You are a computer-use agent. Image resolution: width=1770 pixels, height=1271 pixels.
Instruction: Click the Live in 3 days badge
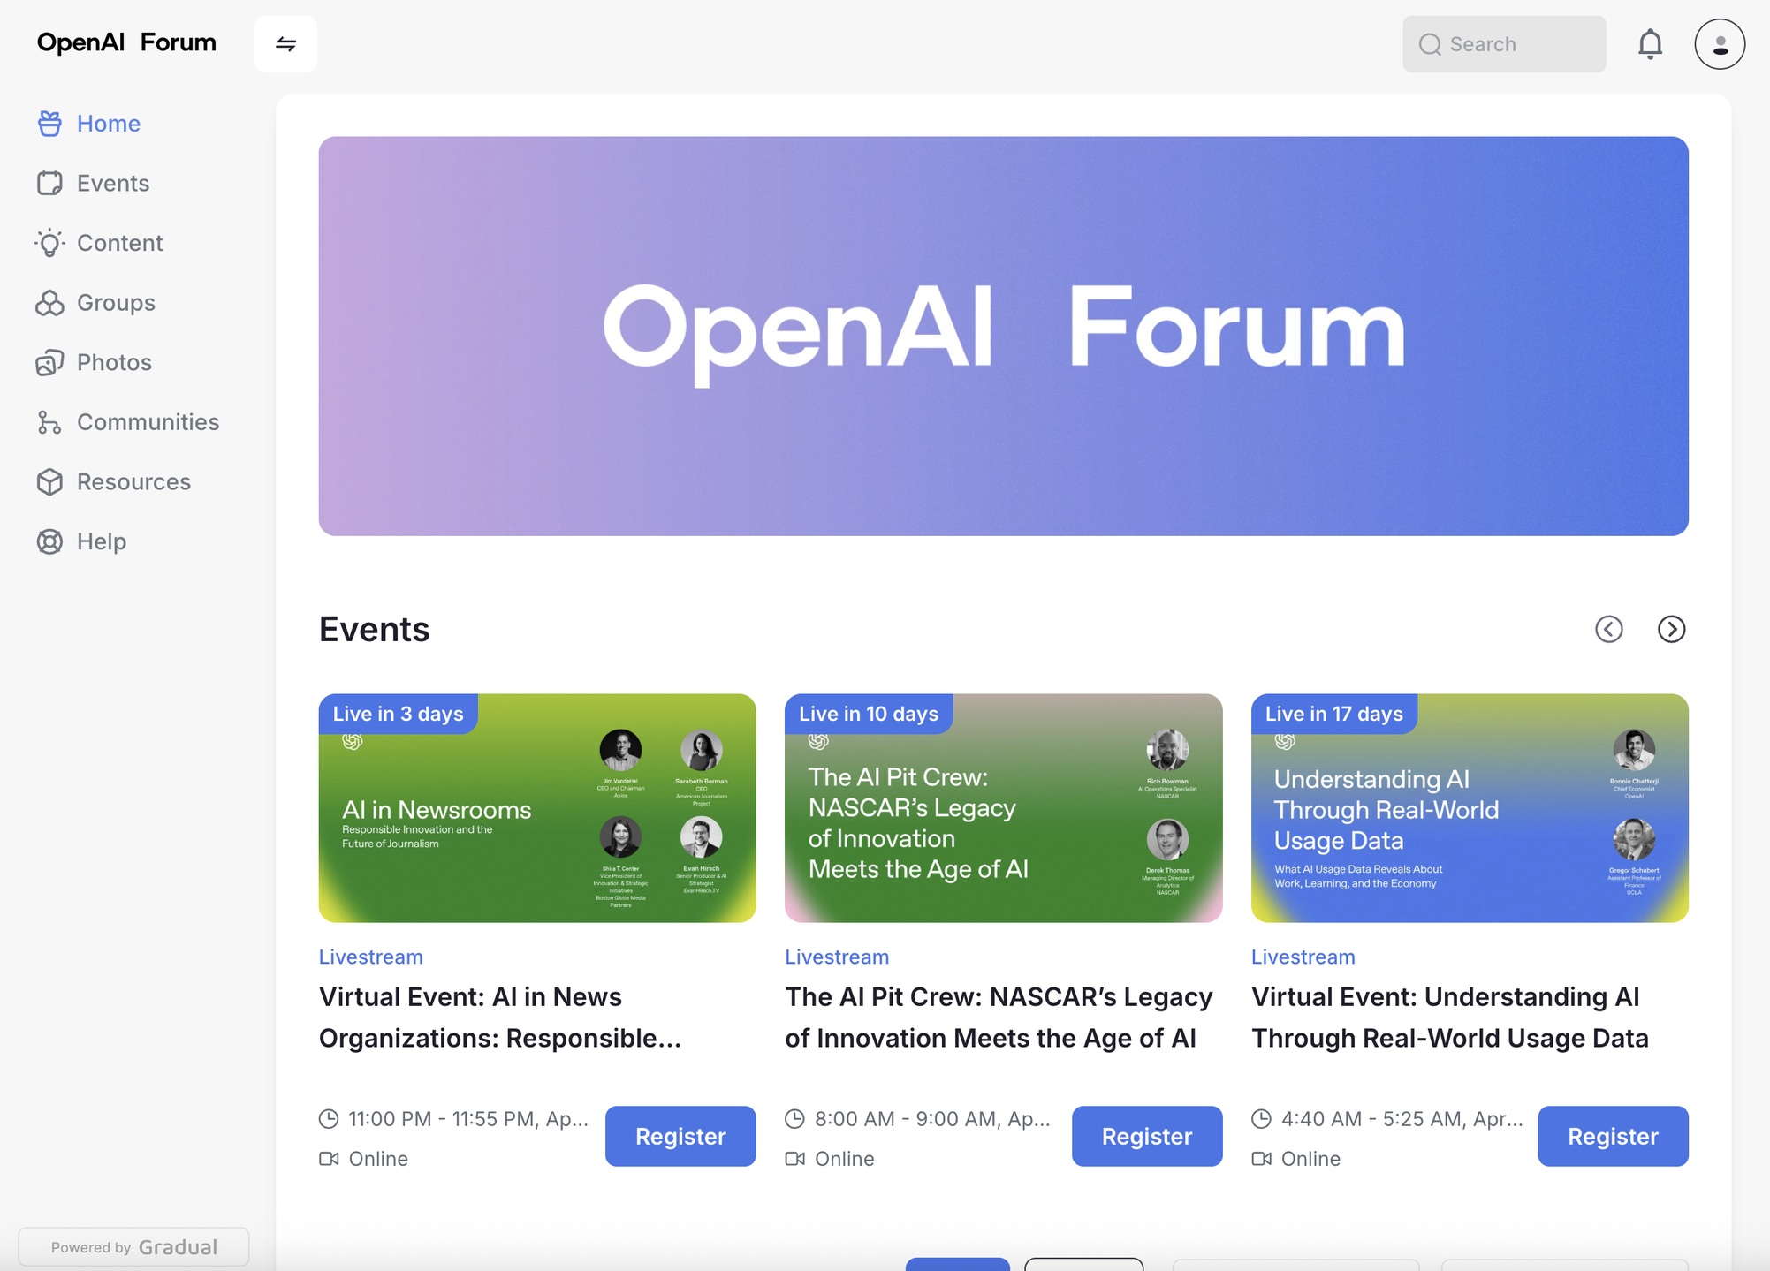pyautogui.click(x=399, y=714)
